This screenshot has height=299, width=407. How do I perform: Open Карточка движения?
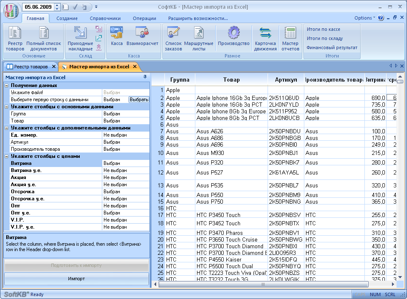265,39
